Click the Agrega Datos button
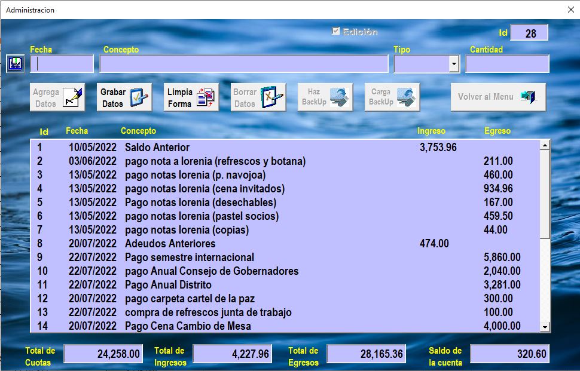This screenshot has width=580, height=371. 57,97
